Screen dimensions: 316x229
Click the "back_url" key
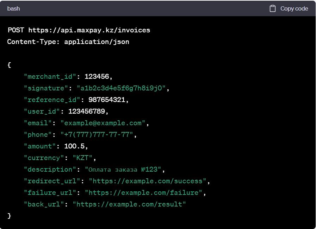click(44, 204)
